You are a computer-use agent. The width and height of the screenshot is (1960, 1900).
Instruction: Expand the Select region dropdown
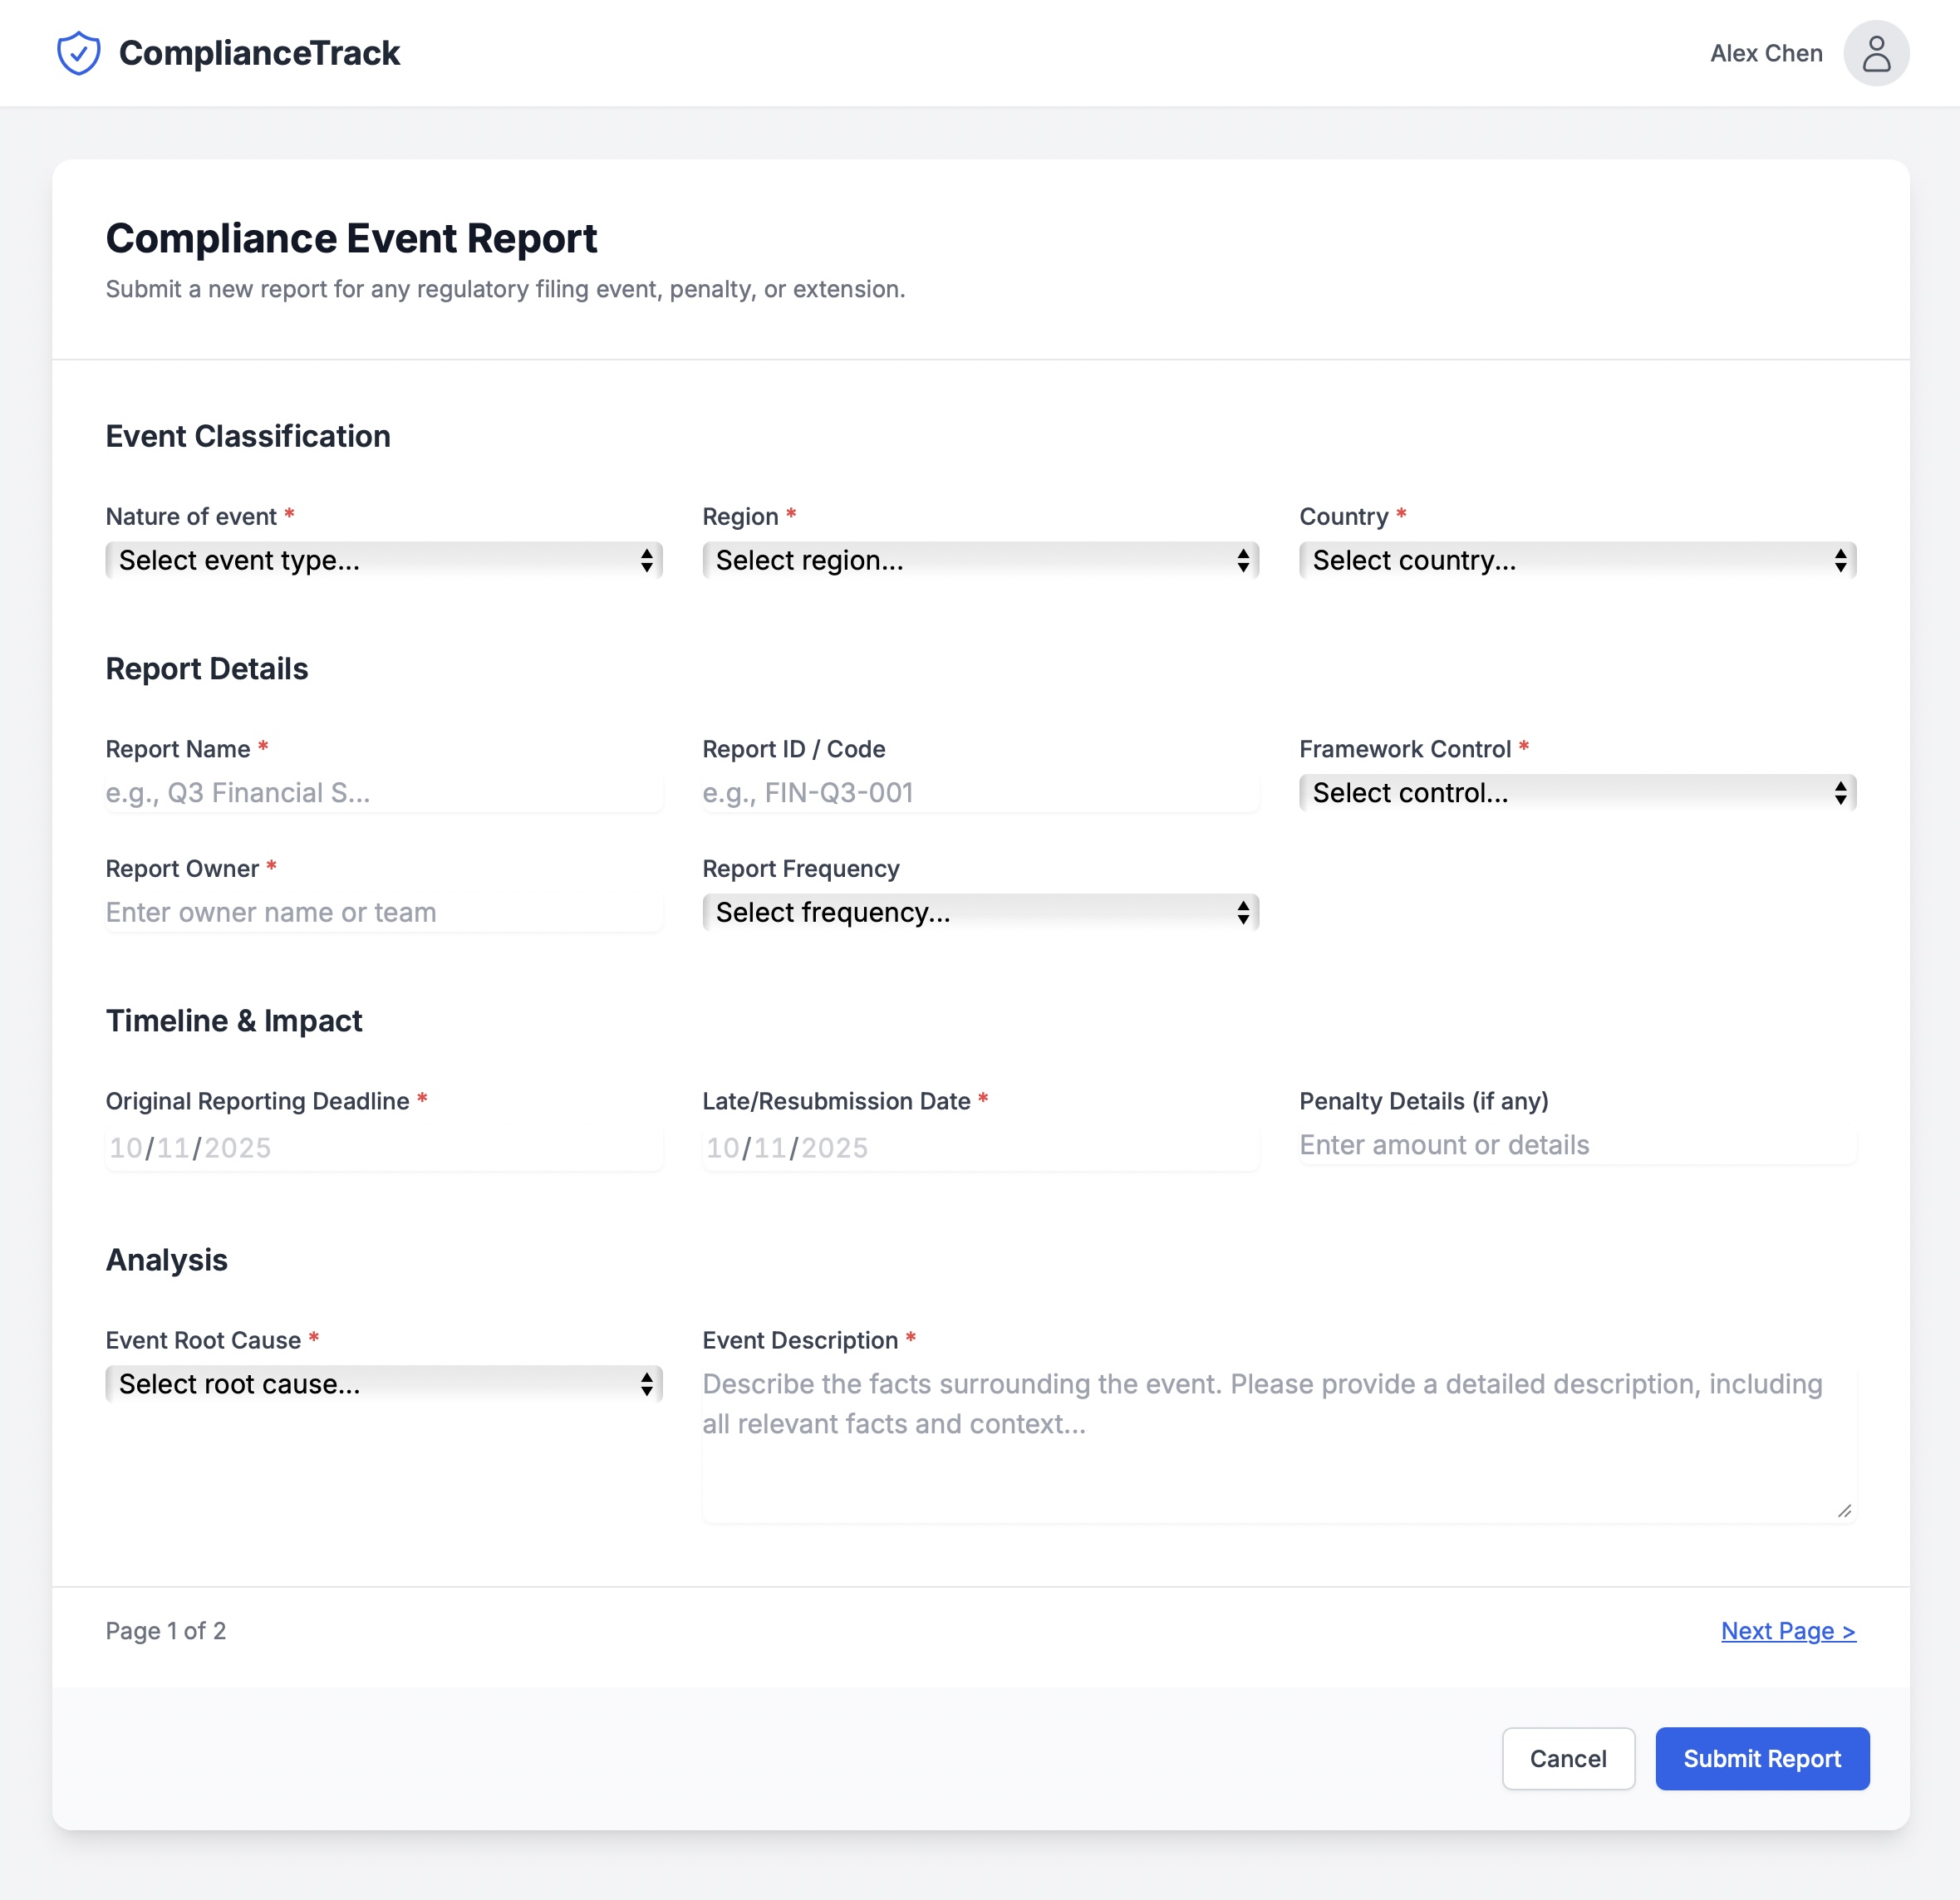[980, 560]
